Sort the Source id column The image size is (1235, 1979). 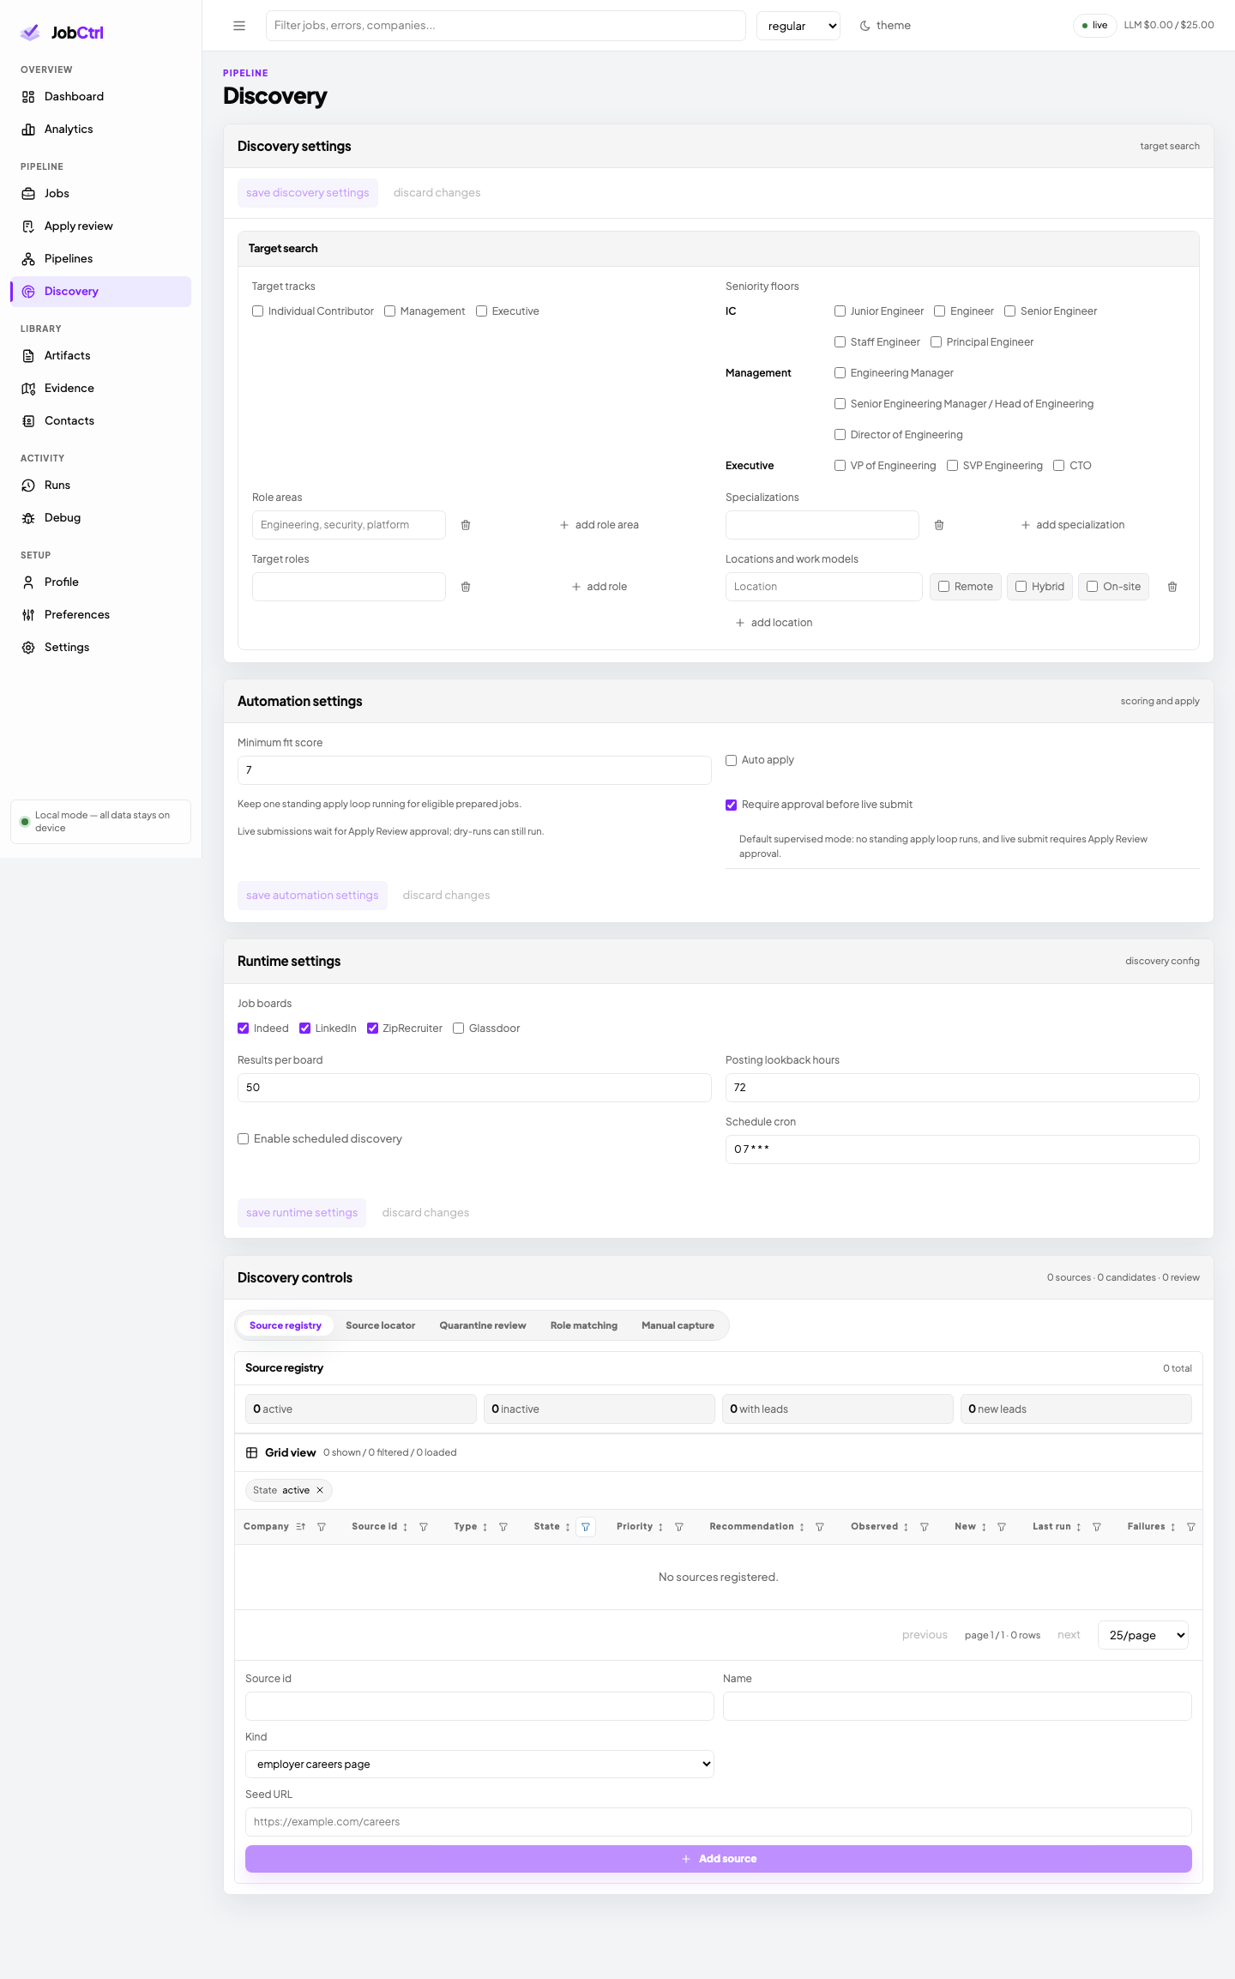tap(405, 1527)
